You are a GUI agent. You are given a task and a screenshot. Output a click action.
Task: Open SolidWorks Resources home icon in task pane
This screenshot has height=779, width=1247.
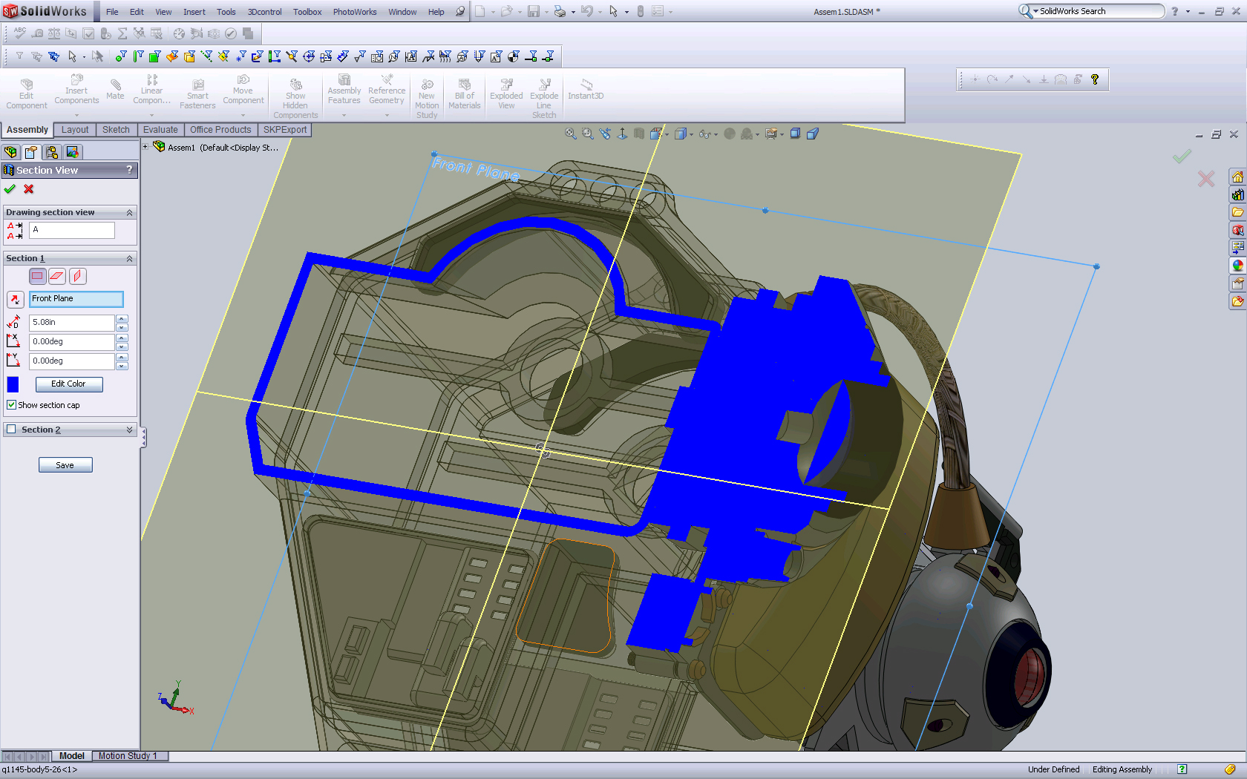(1237, 177)
